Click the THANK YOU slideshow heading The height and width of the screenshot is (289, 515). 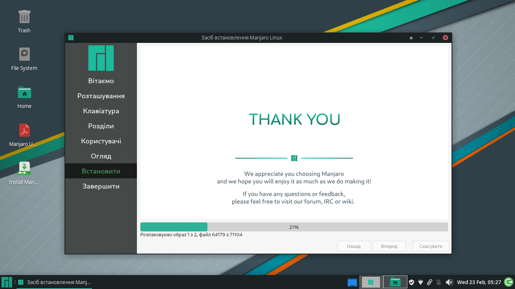point(294,119)
